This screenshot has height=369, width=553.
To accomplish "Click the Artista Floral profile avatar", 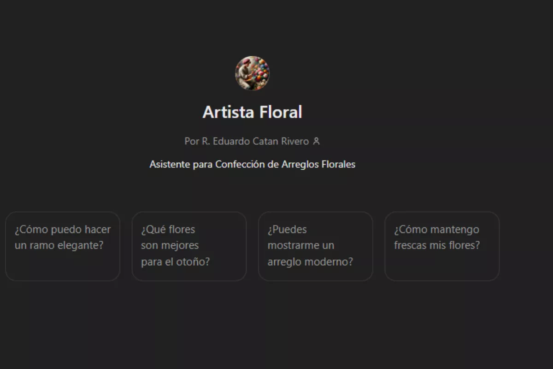I will [252, 73].
